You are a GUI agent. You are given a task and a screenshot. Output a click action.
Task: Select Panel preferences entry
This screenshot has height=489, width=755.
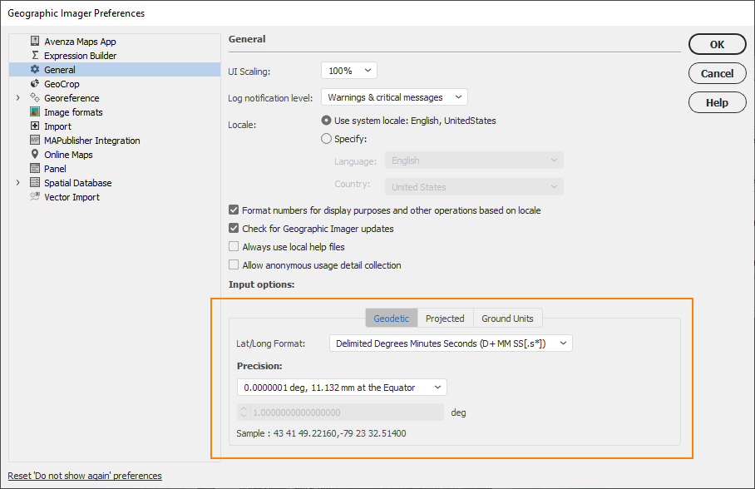pos(55,169)
